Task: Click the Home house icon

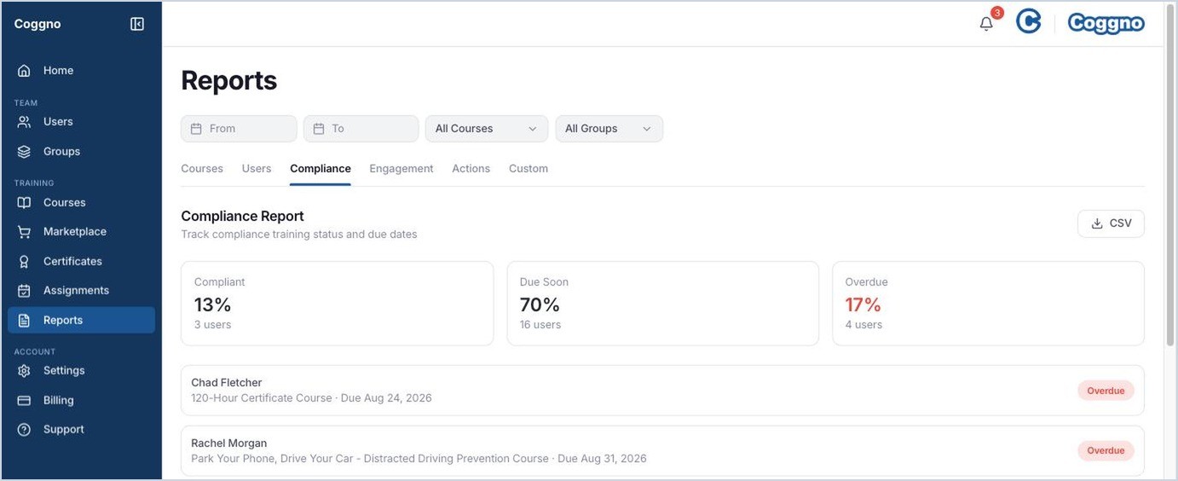Action: pyautogui.click(x=24, y=71)
